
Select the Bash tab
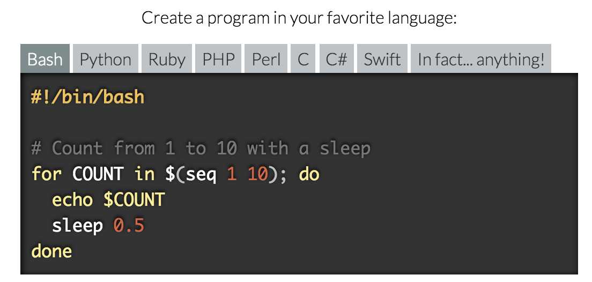click(45, 58)
